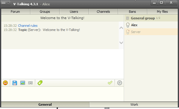Viewport: 179px width, 109px height.
Task: Open the Channel rules link
Action: click(28, 26)
